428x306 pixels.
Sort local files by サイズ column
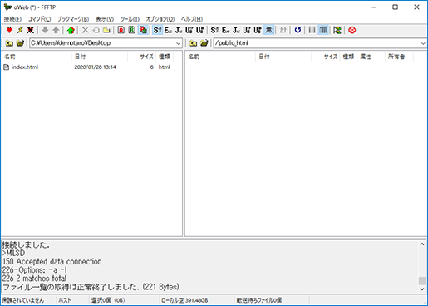tap(141, 57)
